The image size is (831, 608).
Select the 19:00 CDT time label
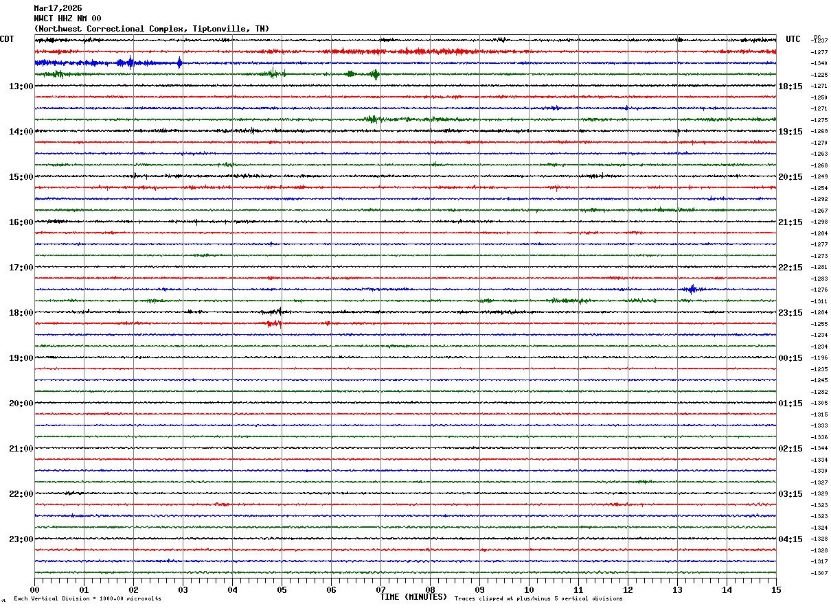pyautogui.click(x=21, y=358)
